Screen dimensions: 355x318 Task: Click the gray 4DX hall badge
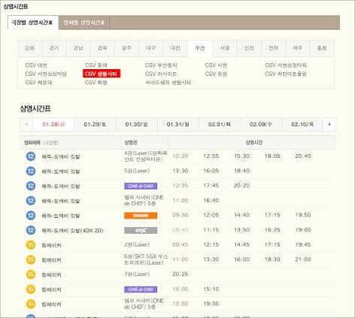click(141, 230)
